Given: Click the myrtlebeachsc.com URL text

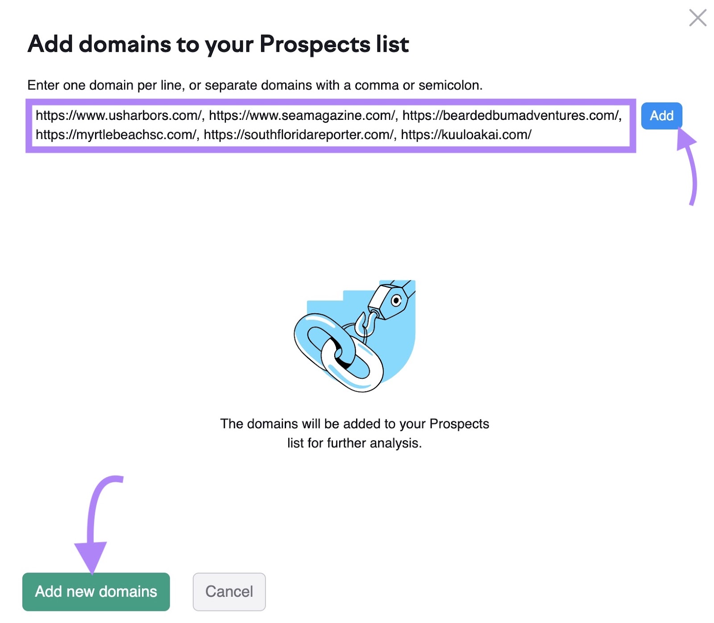Looking at the screenshot, I should [115, 133].
